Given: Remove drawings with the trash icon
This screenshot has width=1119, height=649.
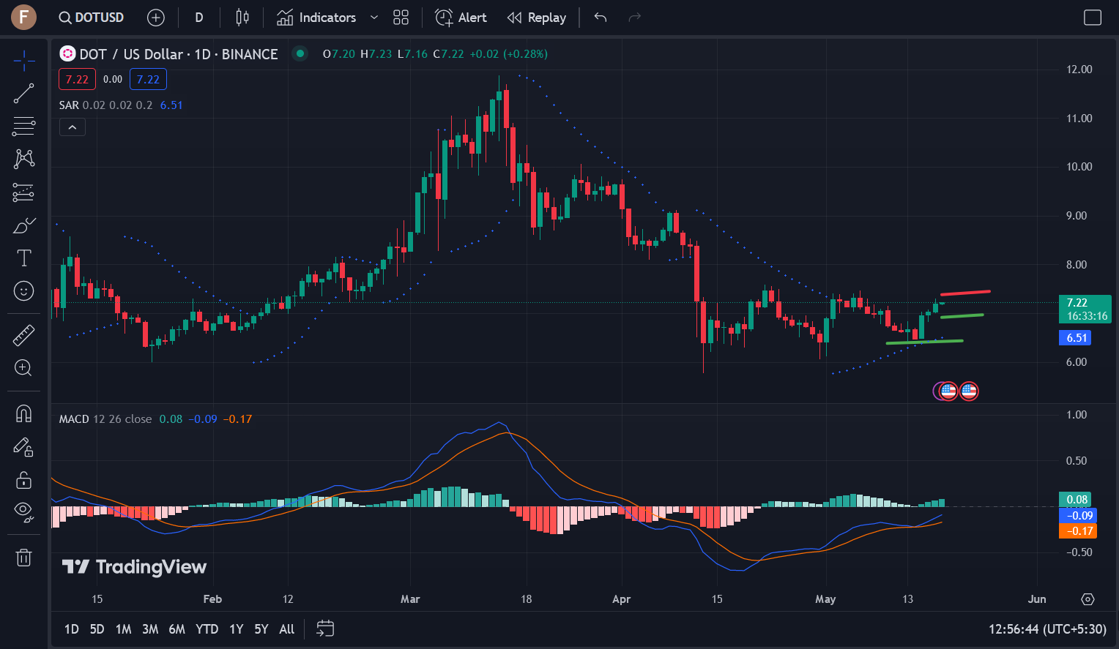Looking at the screenshot, I should (x=23, y=558).
